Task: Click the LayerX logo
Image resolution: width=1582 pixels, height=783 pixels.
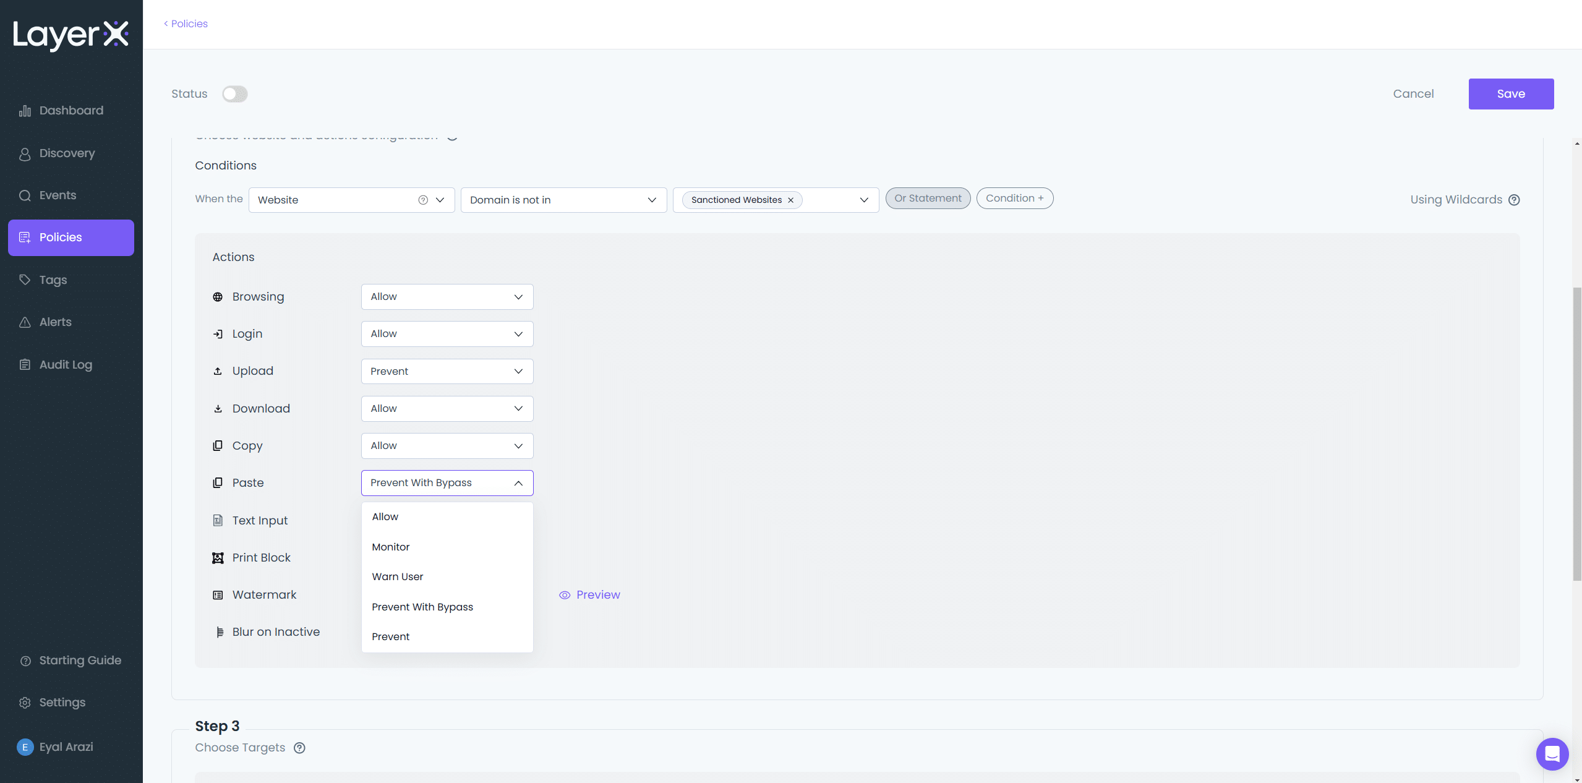Action: coord(71,35)
